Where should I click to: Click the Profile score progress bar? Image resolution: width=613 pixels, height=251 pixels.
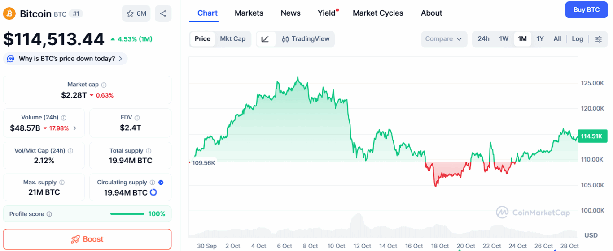(x=127, y=214)
